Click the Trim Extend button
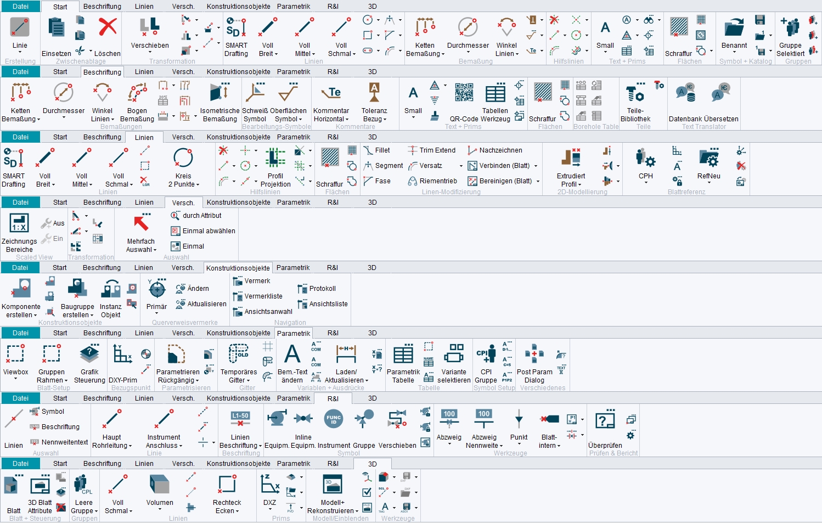This screenshot has height=523, width=822. 432,150
